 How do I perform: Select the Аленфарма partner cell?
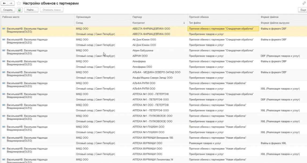click(x=139, y=61)
